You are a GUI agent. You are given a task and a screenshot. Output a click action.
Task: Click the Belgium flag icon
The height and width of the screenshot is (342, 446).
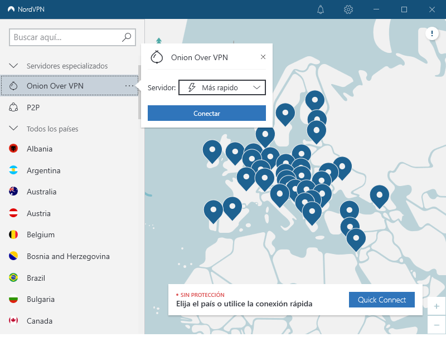click(13, 234)
